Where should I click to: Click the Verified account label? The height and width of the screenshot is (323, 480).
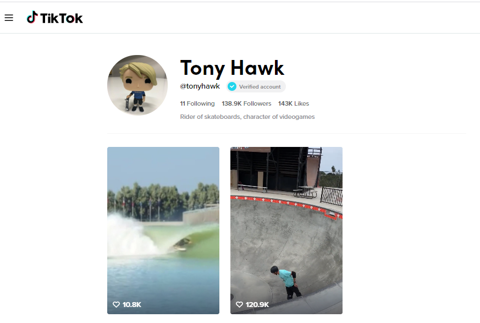pos(260,86)
